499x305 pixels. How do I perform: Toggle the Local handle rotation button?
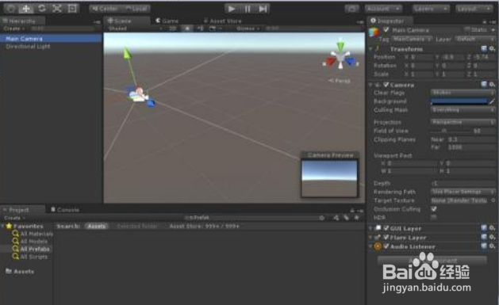[136, 9]
